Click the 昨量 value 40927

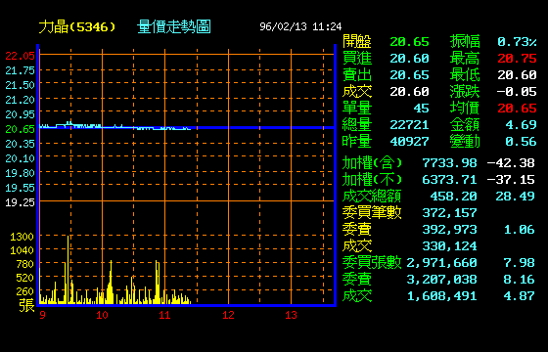tap(409, 142)
